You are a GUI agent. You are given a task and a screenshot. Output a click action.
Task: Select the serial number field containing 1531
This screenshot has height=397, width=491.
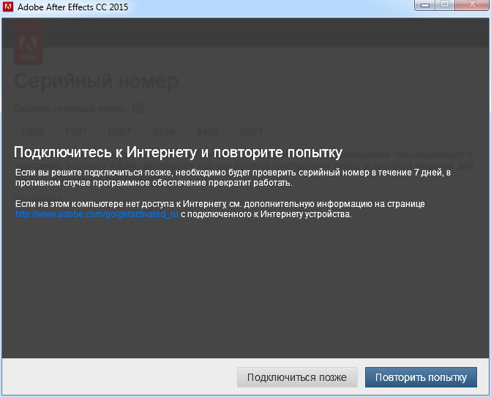(x=76, y=132)
